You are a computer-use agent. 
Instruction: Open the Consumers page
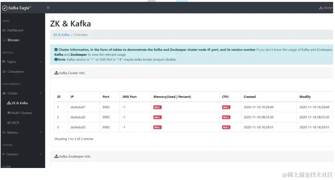click(16, 71)
